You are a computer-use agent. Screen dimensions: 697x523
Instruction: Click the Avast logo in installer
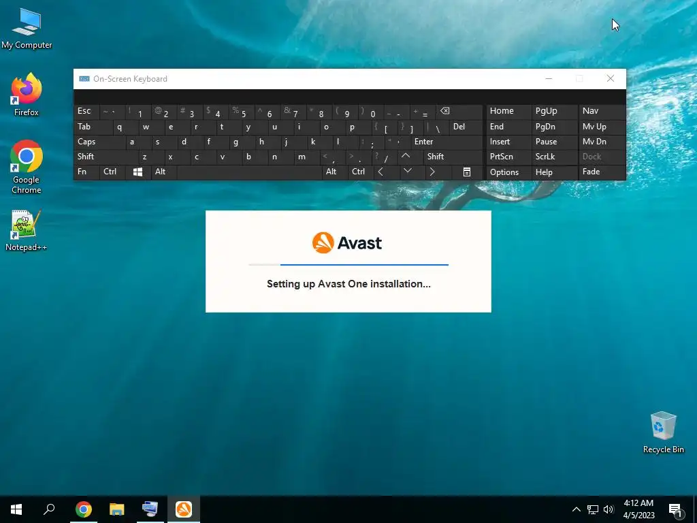click(x=347, y=243)
